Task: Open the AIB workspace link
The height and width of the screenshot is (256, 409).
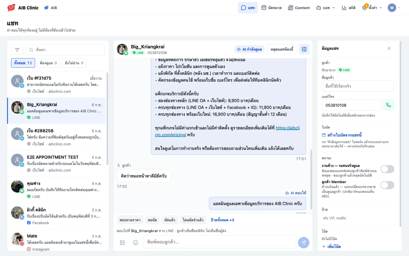Action: coord(51,8)
